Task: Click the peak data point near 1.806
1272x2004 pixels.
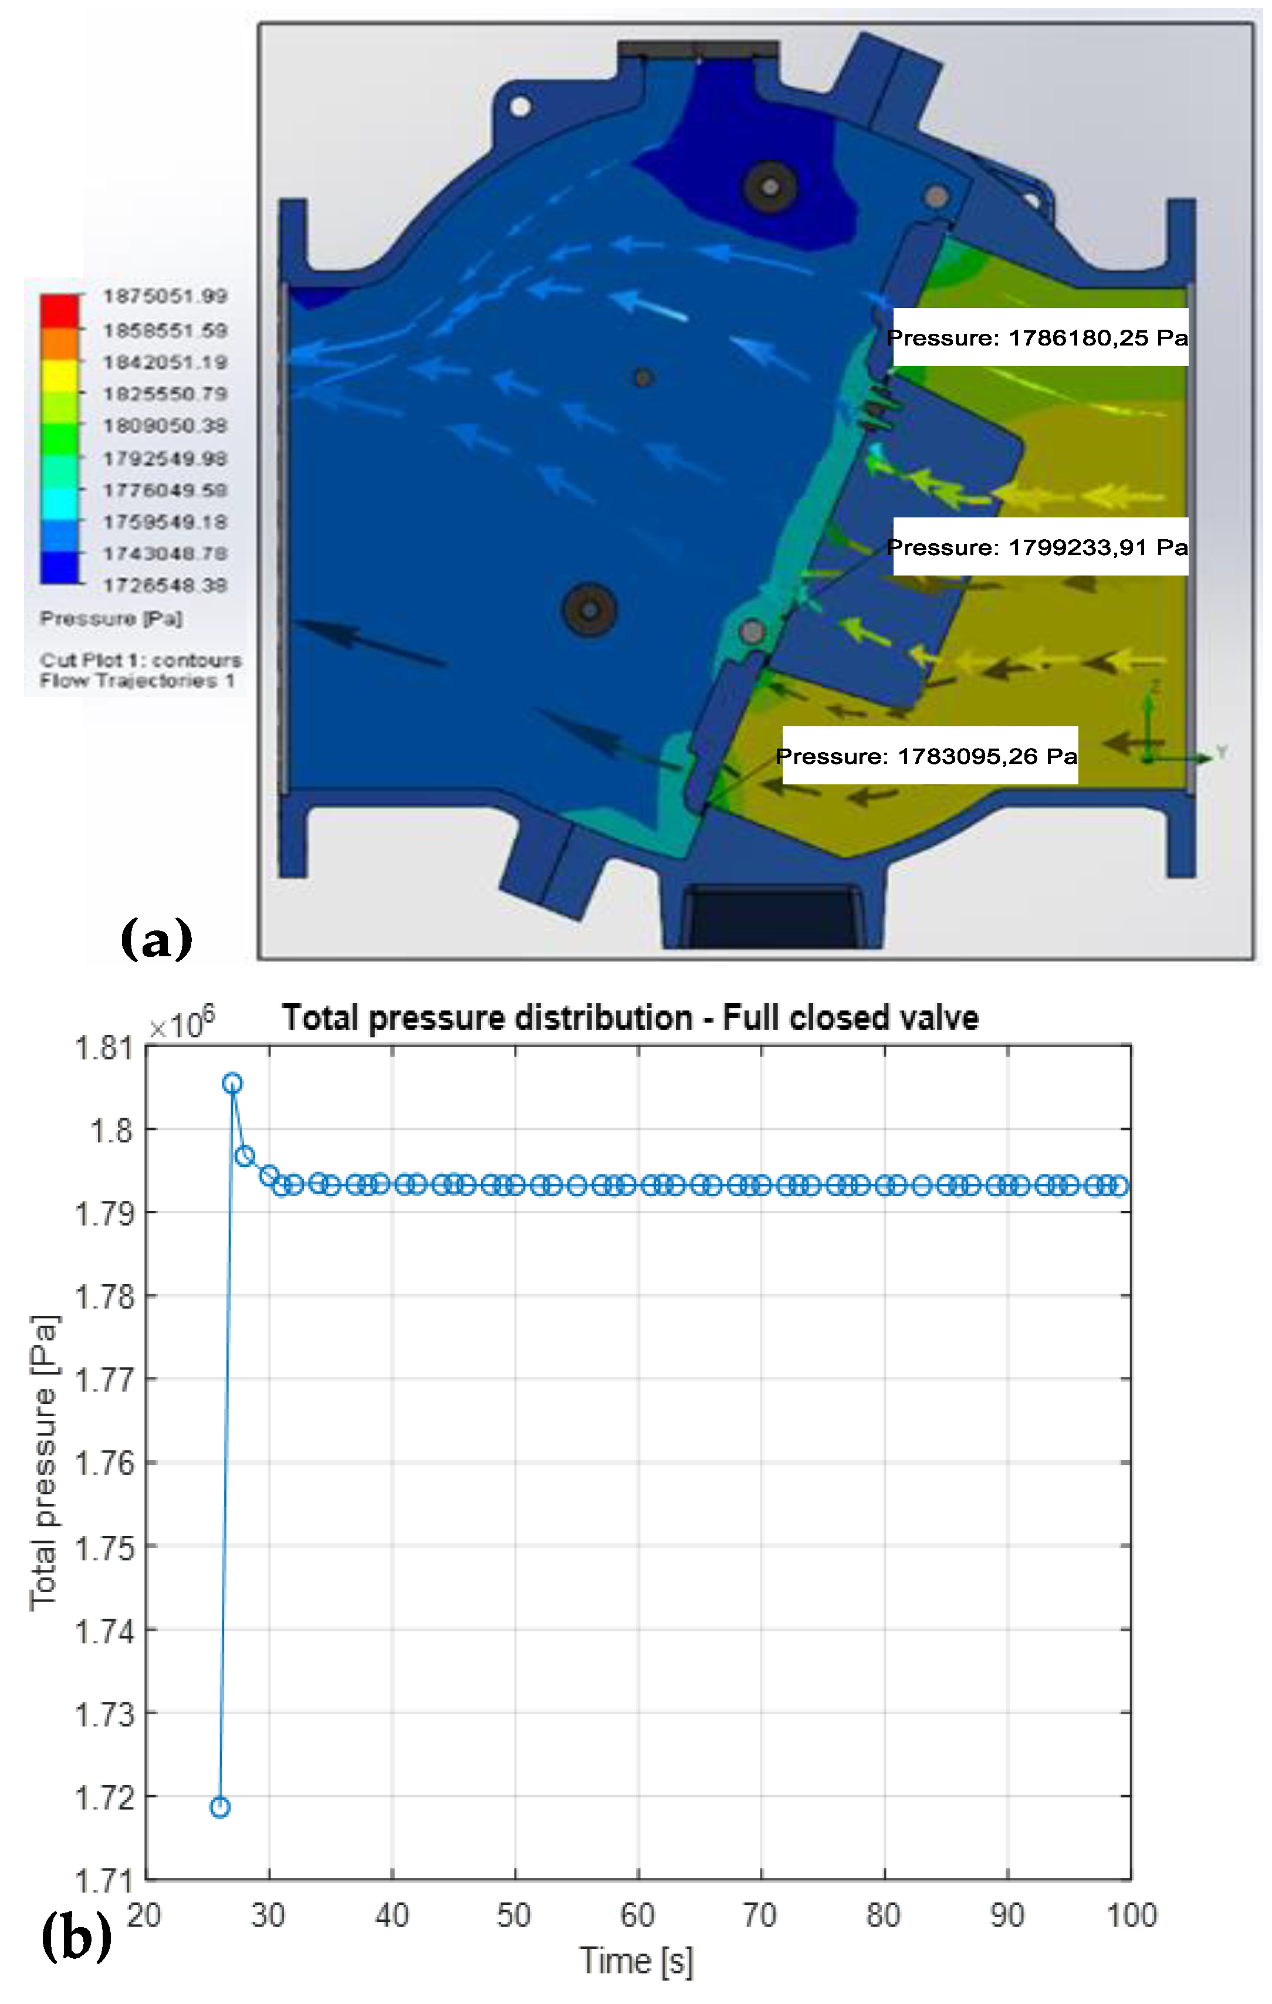Action: coord(233,1083)
